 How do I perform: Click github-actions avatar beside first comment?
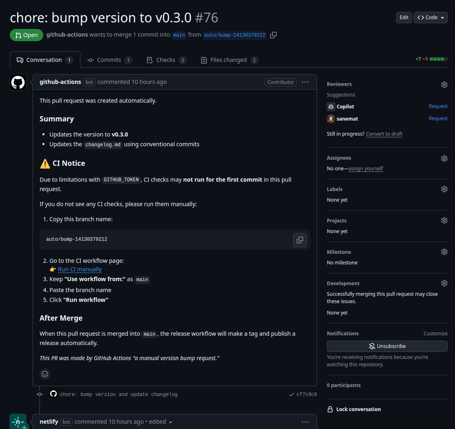coord(18,83)
